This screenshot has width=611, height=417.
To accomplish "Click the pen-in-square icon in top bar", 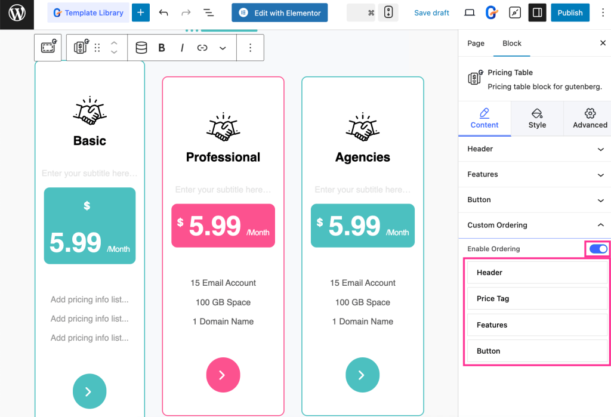I will (515, 13).
